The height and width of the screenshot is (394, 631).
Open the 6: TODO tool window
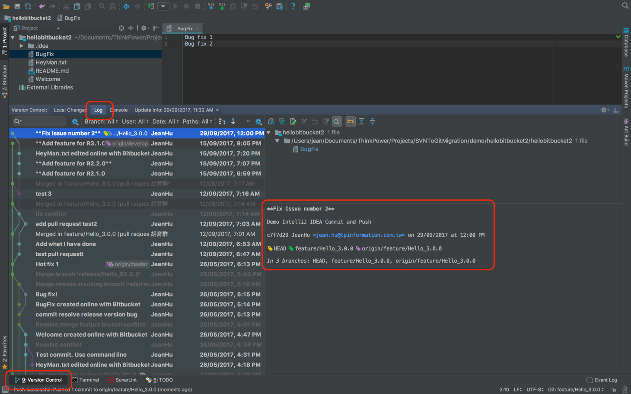pos(159,380)
